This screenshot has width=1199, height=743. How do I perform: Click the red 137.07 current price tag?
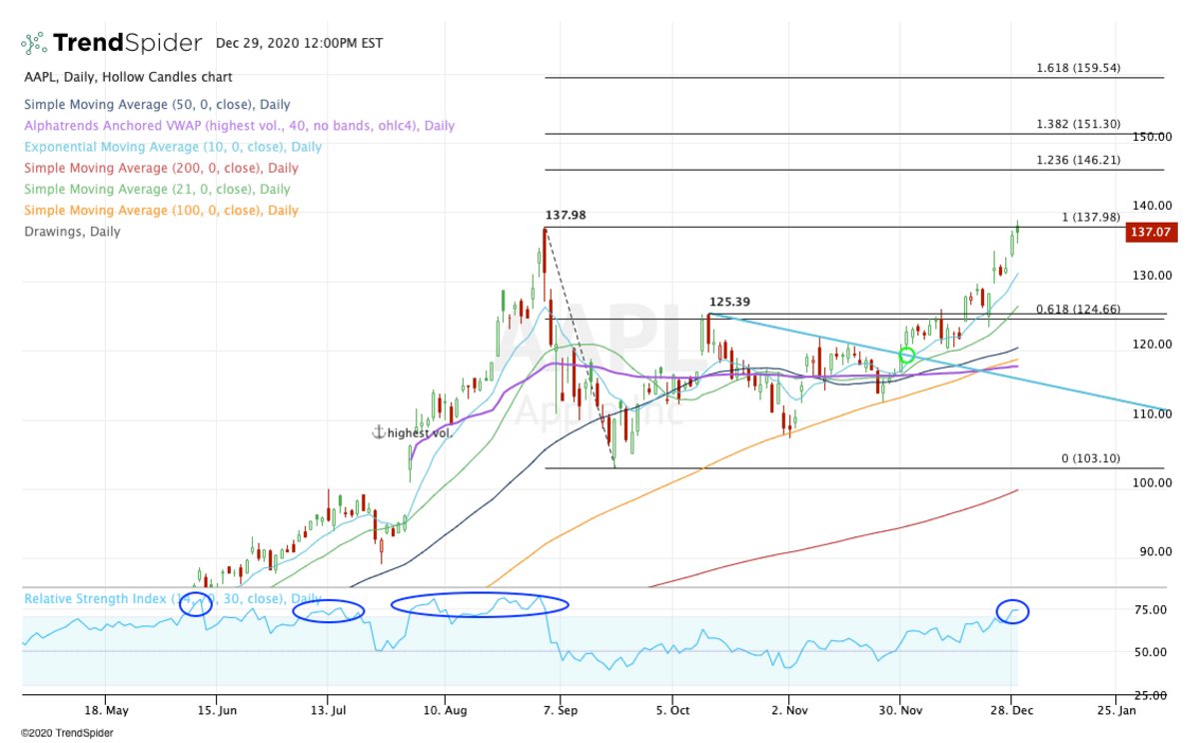coord(1151,233)
